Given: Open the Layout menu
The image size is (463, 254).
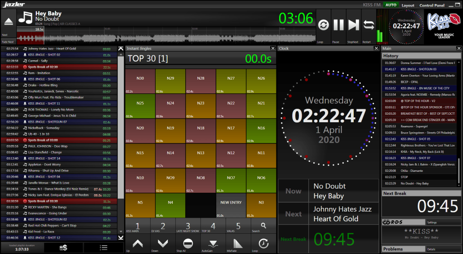Looking at the screenshot, I should coord(408,5).
